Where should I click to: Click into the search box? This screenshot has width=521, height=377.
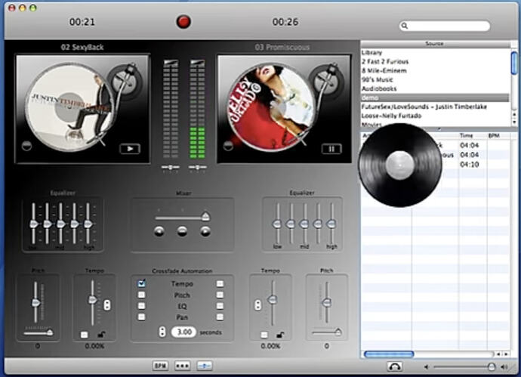click(x=445, y=26)
